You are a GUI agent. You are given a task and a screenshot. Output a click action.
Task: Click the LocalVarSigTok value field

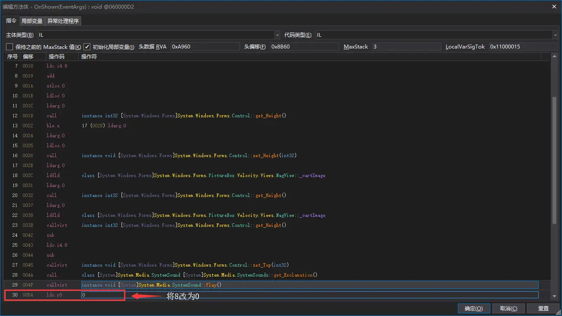(x=523, y=47)
